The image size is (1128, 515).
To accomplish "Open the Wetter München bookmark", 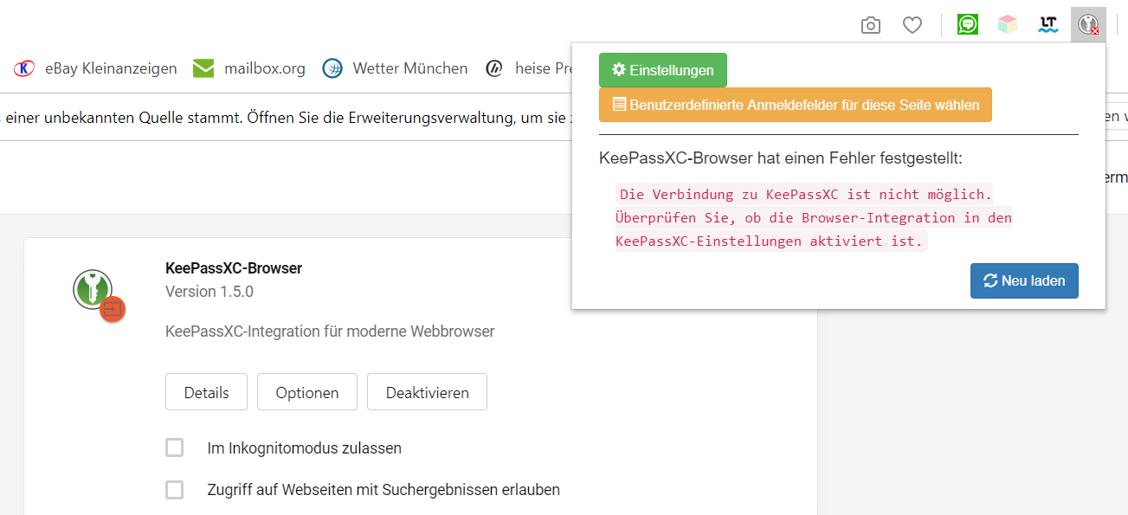I will click(395, 68).
